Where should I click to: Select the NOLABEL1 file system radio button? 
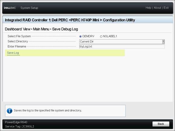pos(101,36)
